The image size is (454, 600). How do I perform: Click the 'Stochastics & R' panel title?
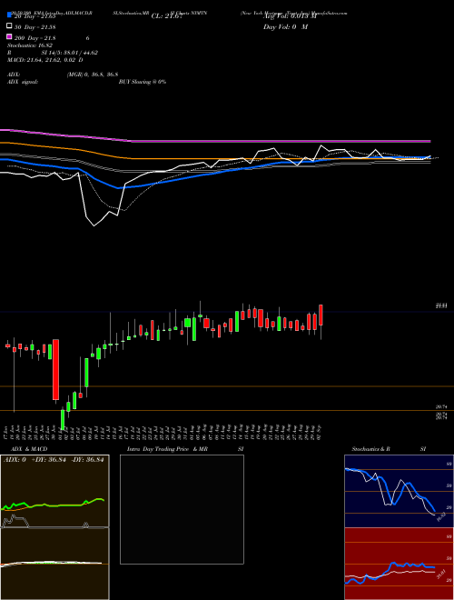[371, 449]
